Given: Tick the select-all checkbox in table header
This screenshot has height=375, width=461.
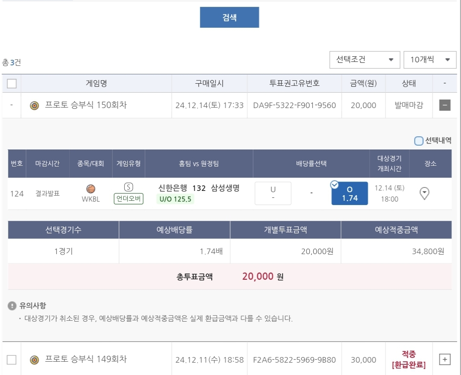Looking at the screenshot, I should pyautogui.click(x=12, y=84).
